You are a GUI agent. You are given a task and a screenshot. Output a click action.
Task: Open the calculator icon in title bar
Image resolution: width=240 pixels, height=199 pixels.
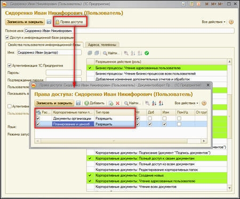[x=191, y=4]
